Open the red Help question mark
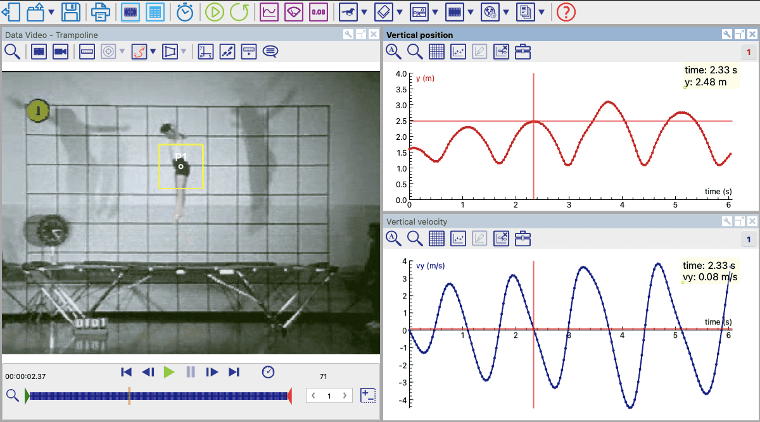This screenshot has height=422, width=760. pos(566,11)
